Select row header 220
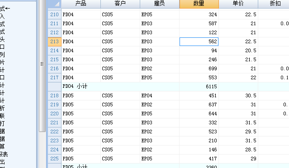This screenshot has height=168, width=289. 55,114
